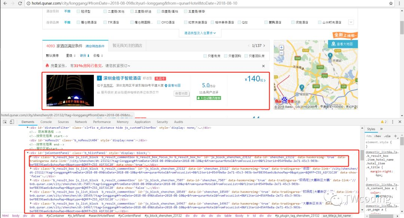Activate the DevTools element inspector arrow icon
This screenshot has width=404, height=218.
pyautogui.click(x=5, y=122)
